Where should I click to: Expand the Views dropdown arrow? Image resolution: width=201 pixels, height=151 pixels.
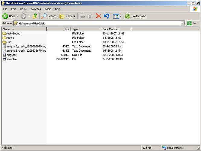[x=120, y=16]
